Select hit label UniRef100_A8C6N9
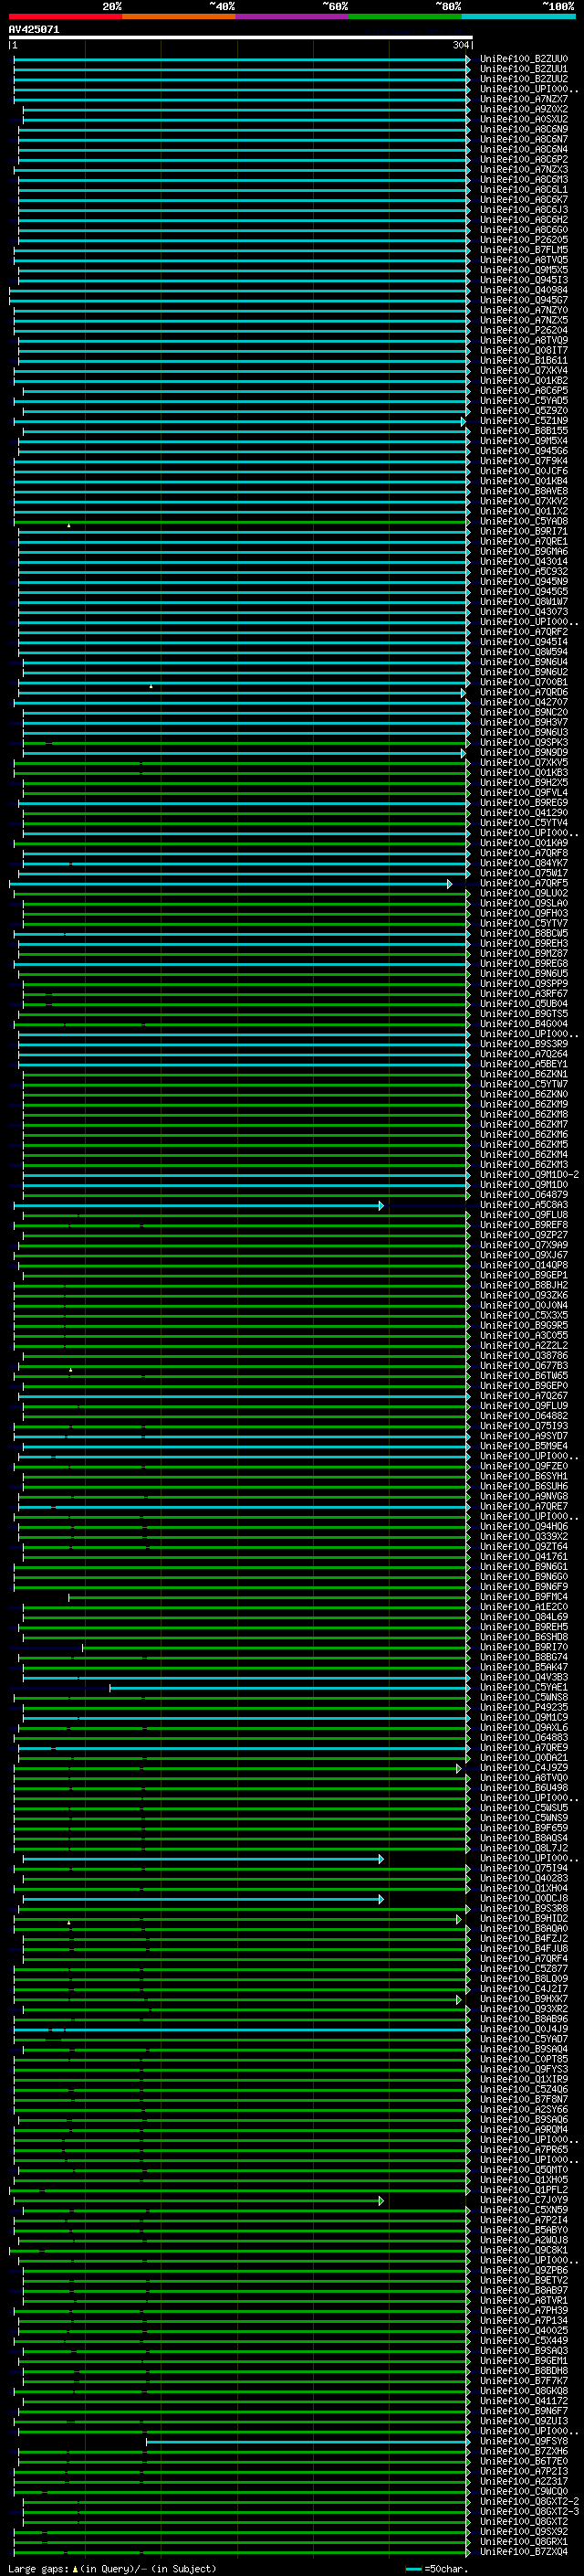The height and width of the screenshot is (2576, 584). [524, 129]
